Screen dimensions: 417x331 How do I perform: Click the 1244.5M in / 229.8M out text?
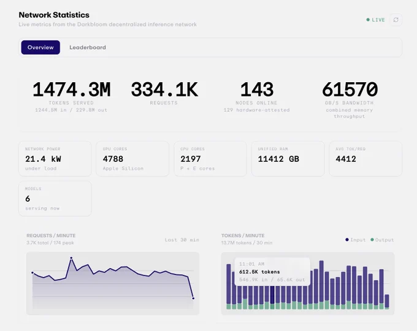pos(71,110)
